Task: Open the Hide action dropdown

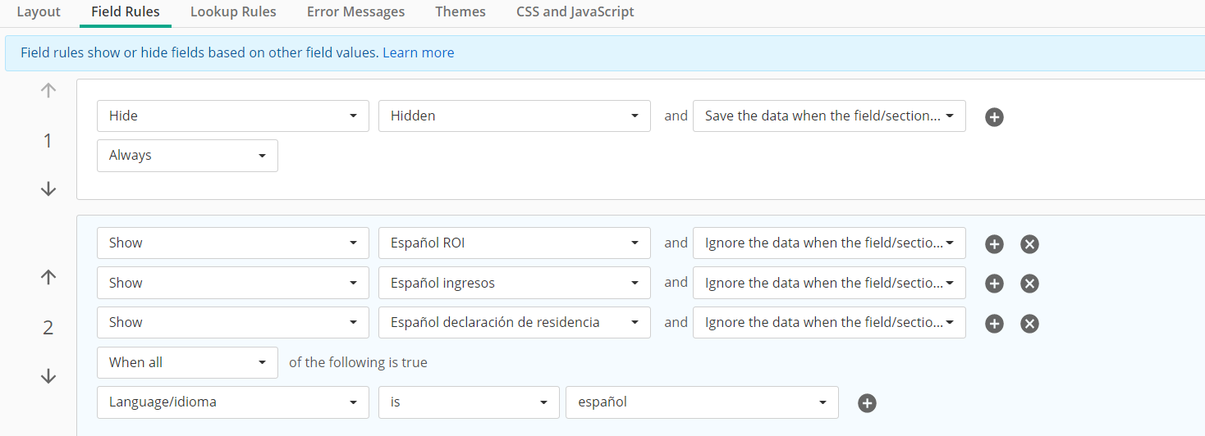Action: coord(232,116)
